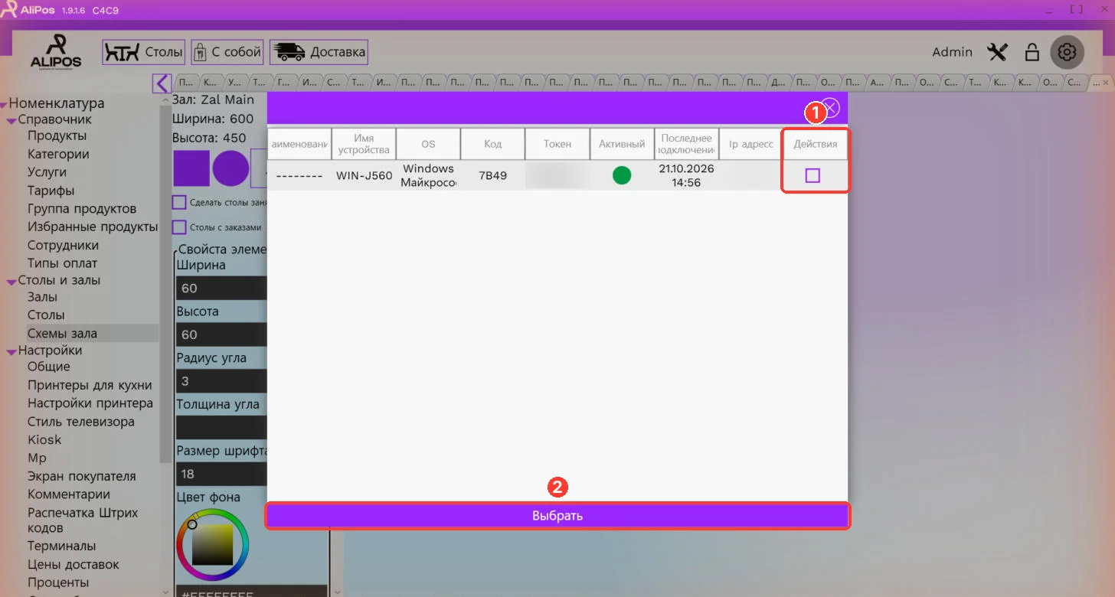Open Залы in the sidebar
1115x597 pixels.
pos(43,297)
